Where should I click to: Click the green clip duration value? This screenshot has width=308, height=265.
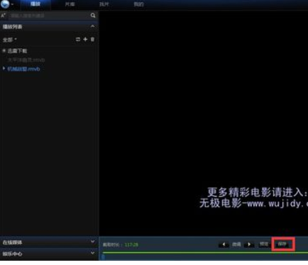(131, 244)
